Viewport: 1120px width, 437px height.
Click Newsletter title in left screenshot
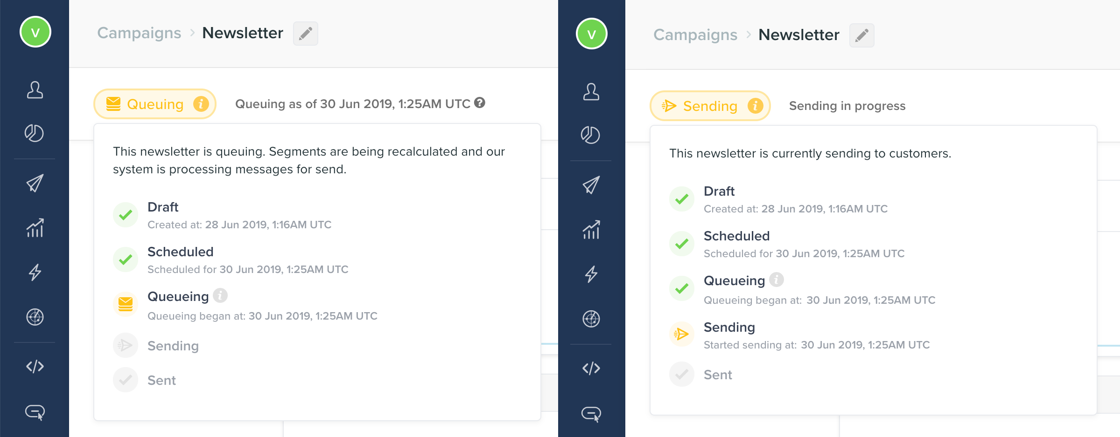(243, 33)
